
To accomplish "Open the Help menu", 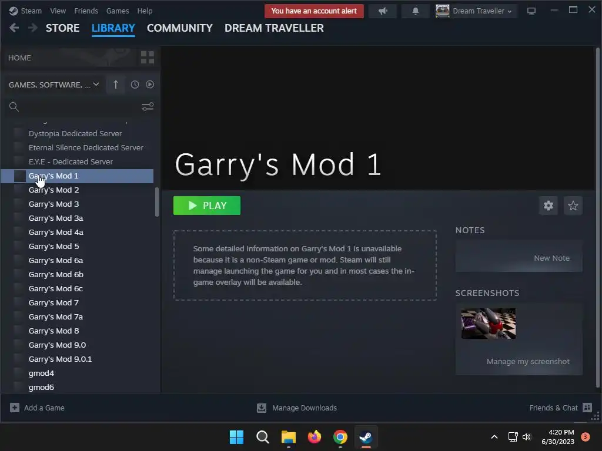I will (x=145, y=11).
